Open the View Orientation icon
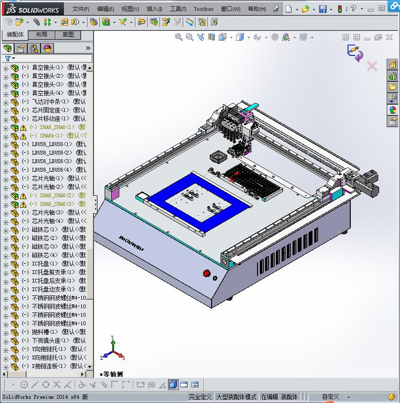Screen dimensions: 400x403 pos(222,37)
